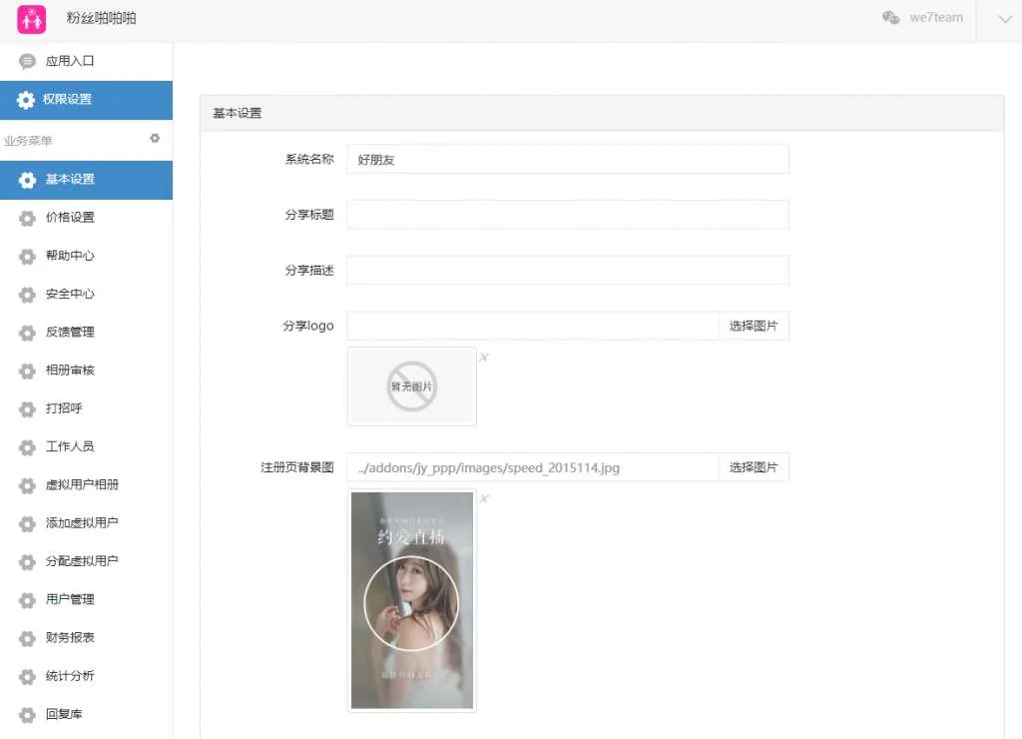The width and height of the screenshot is (1022, 739).
Task: Click the WeChat icon beside we7team
Action: click(890, 18)
